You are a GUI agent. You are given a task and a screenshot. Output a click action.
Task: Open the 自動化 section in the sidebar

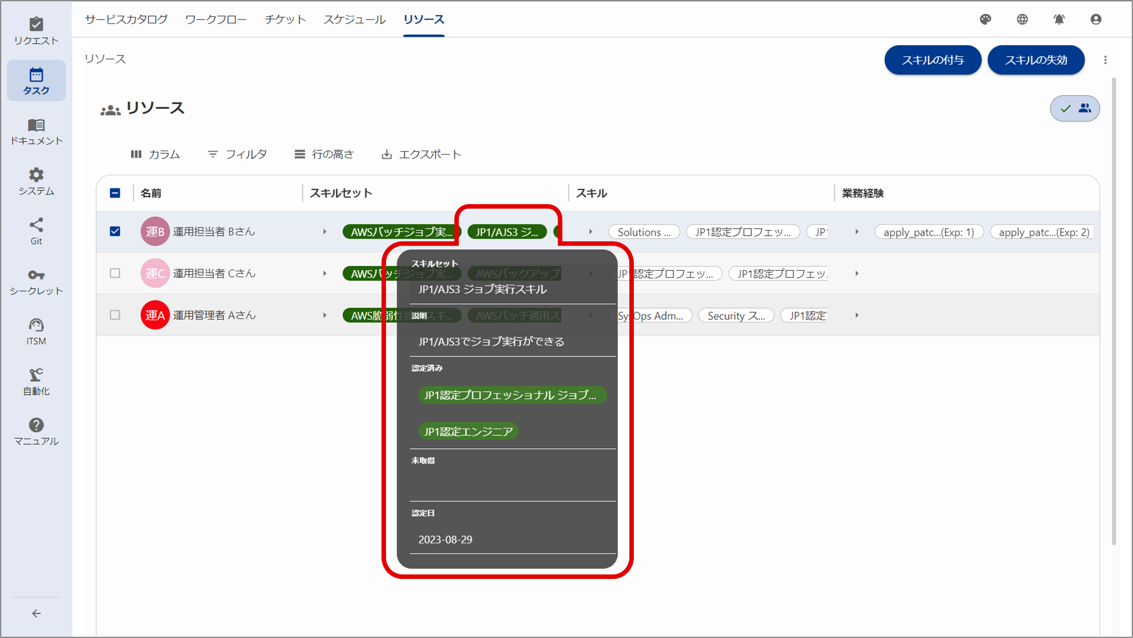pyautogui.click(x=36, y=381)
